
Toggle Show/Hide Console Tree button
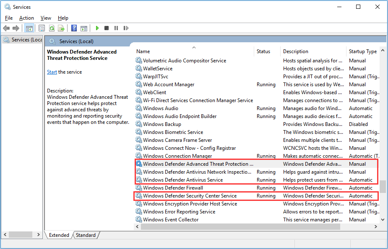click(29, 28)
